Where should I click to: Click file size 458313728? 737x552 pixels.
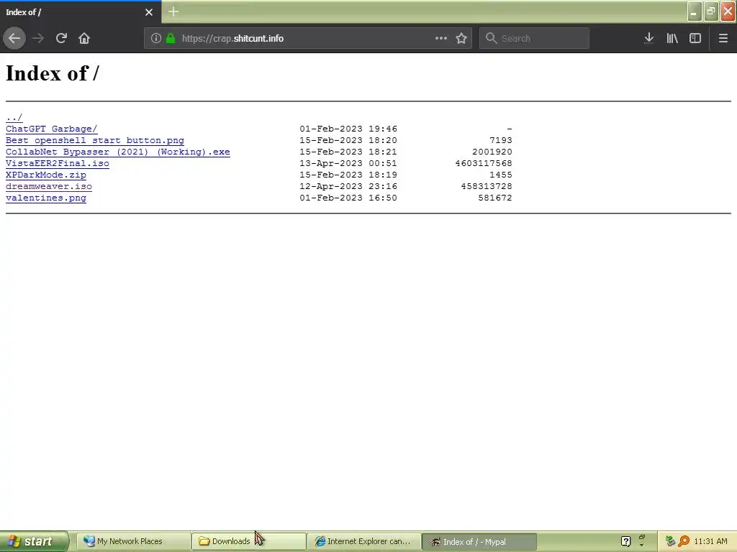coord(487,186)
